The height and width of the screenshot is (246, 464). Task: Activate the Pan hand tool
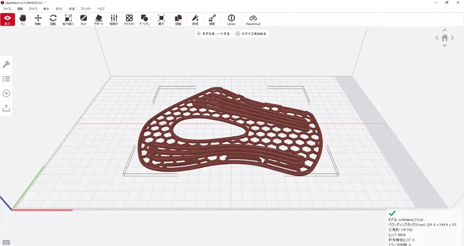(x=23, y=20)
